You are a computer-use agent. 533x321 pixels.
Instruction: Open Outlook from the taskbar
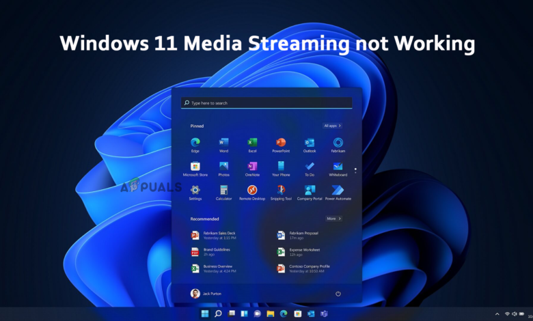pos(311,313)
